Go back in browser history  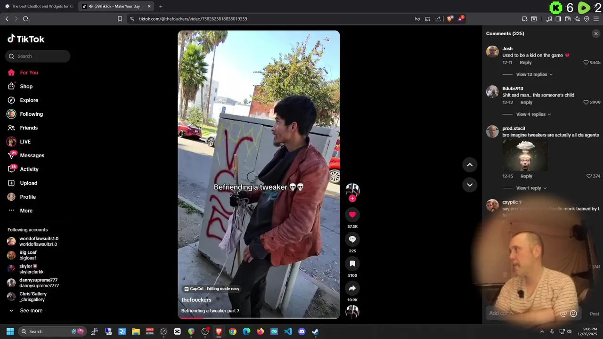tap(7, 19)
